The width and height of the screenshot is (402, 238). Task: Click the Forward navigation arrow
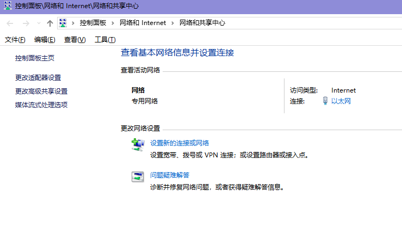click(26, 23)
